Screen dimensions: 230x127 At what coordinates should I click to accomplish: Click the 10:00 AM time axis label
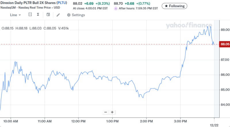tap(11, 121)
